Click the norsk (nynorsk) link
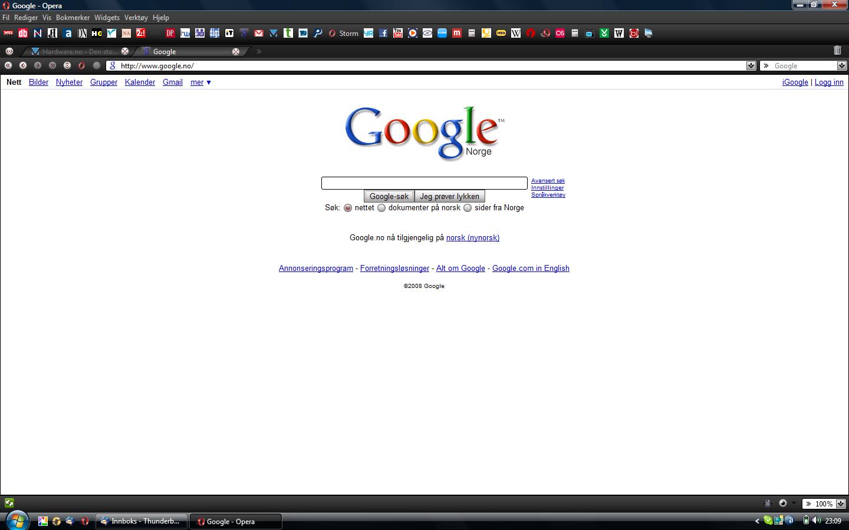 473,238
